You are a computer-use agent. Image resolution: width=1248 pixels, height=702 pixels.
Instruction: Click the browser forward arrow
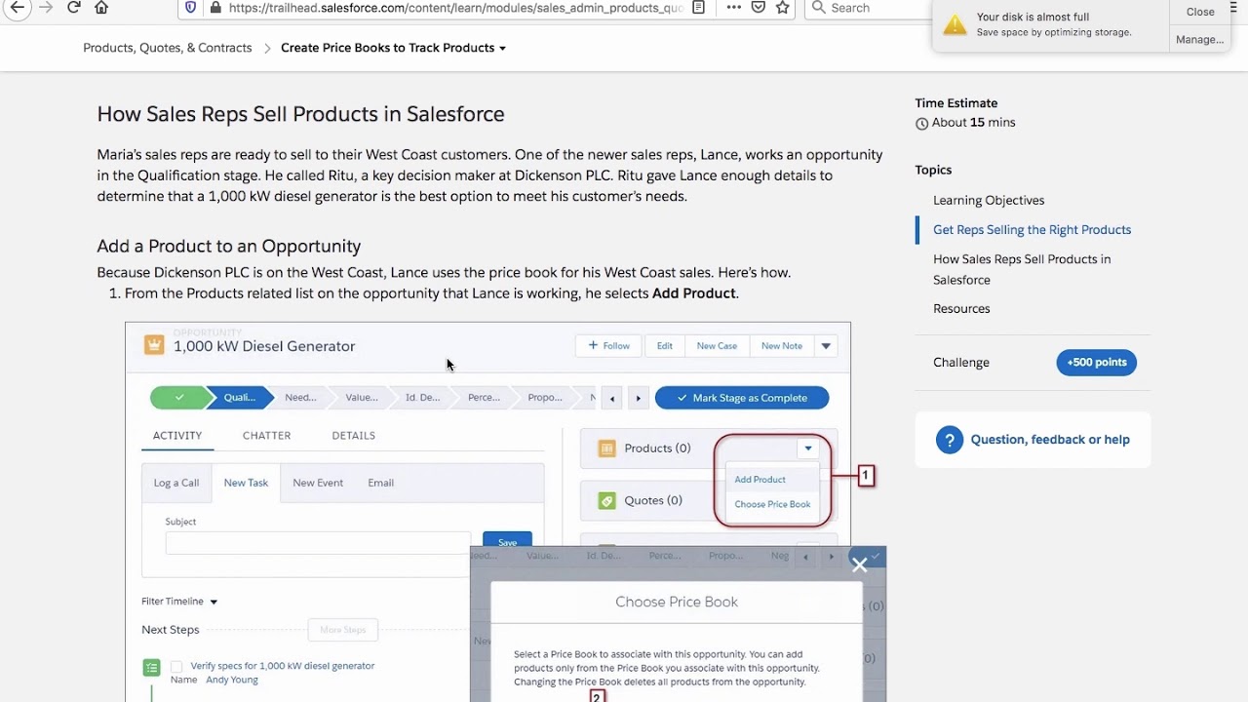click(x=45, y=7)
